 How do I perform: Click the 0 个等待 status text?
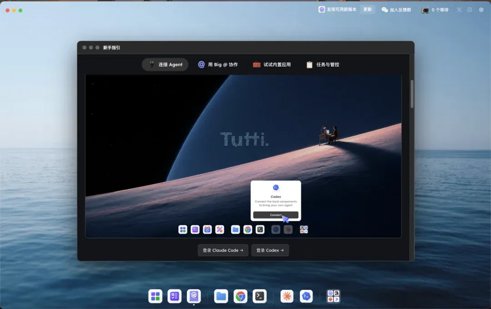[x=440, y=10]
